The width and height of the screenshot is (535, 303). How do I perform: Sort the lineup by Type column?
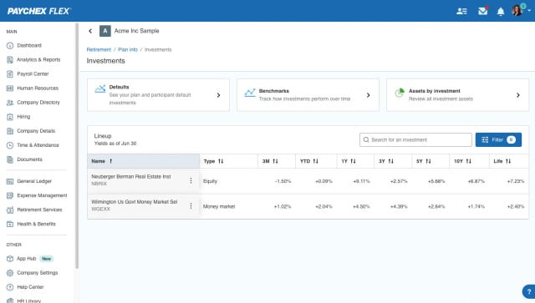pos(228,161)
